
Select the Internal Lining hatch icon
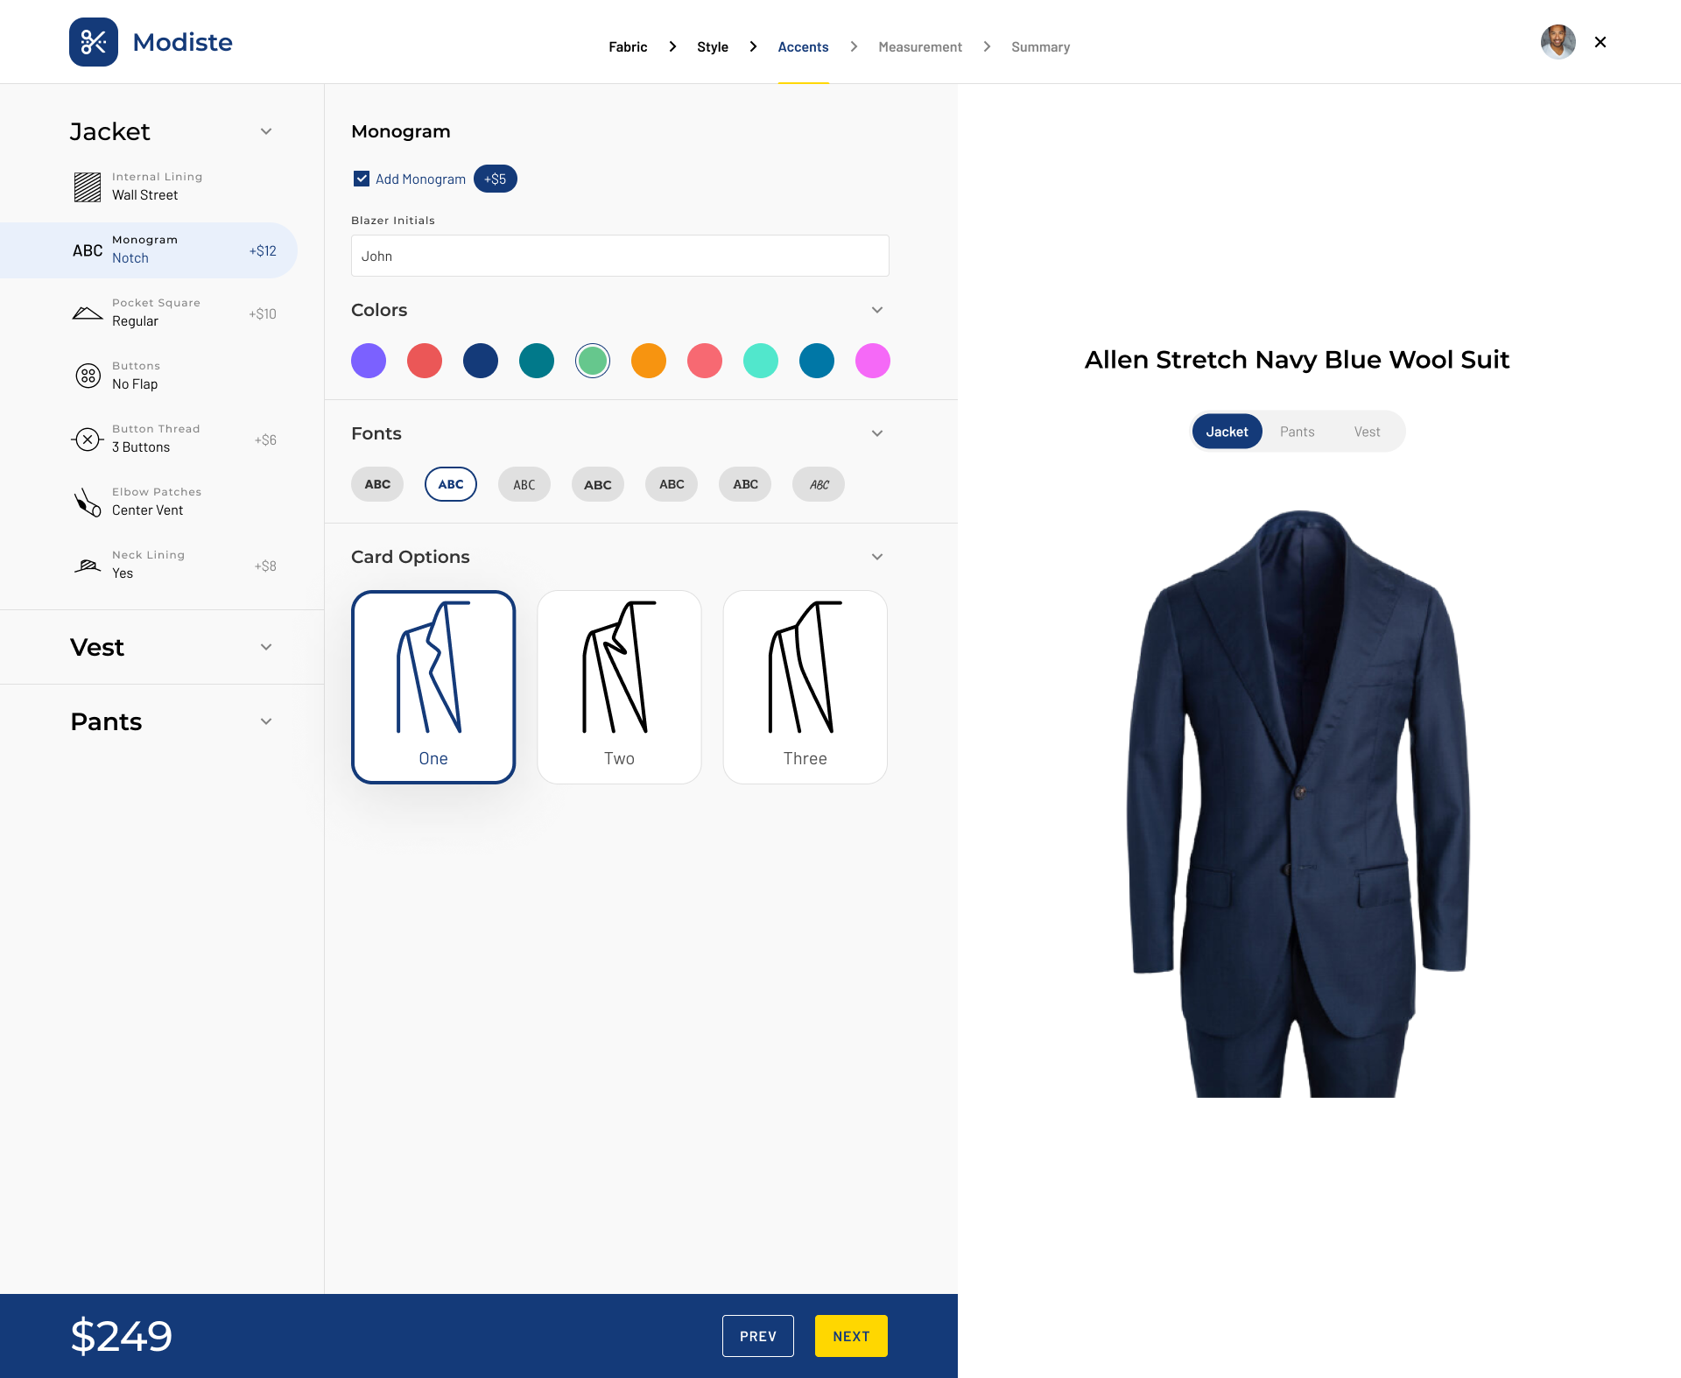(x=88, y=186)
